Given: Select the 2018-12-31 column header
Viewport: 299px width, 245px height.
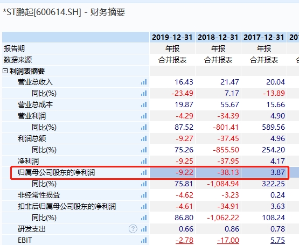Looking at the screenshot, I should (218, 37).
